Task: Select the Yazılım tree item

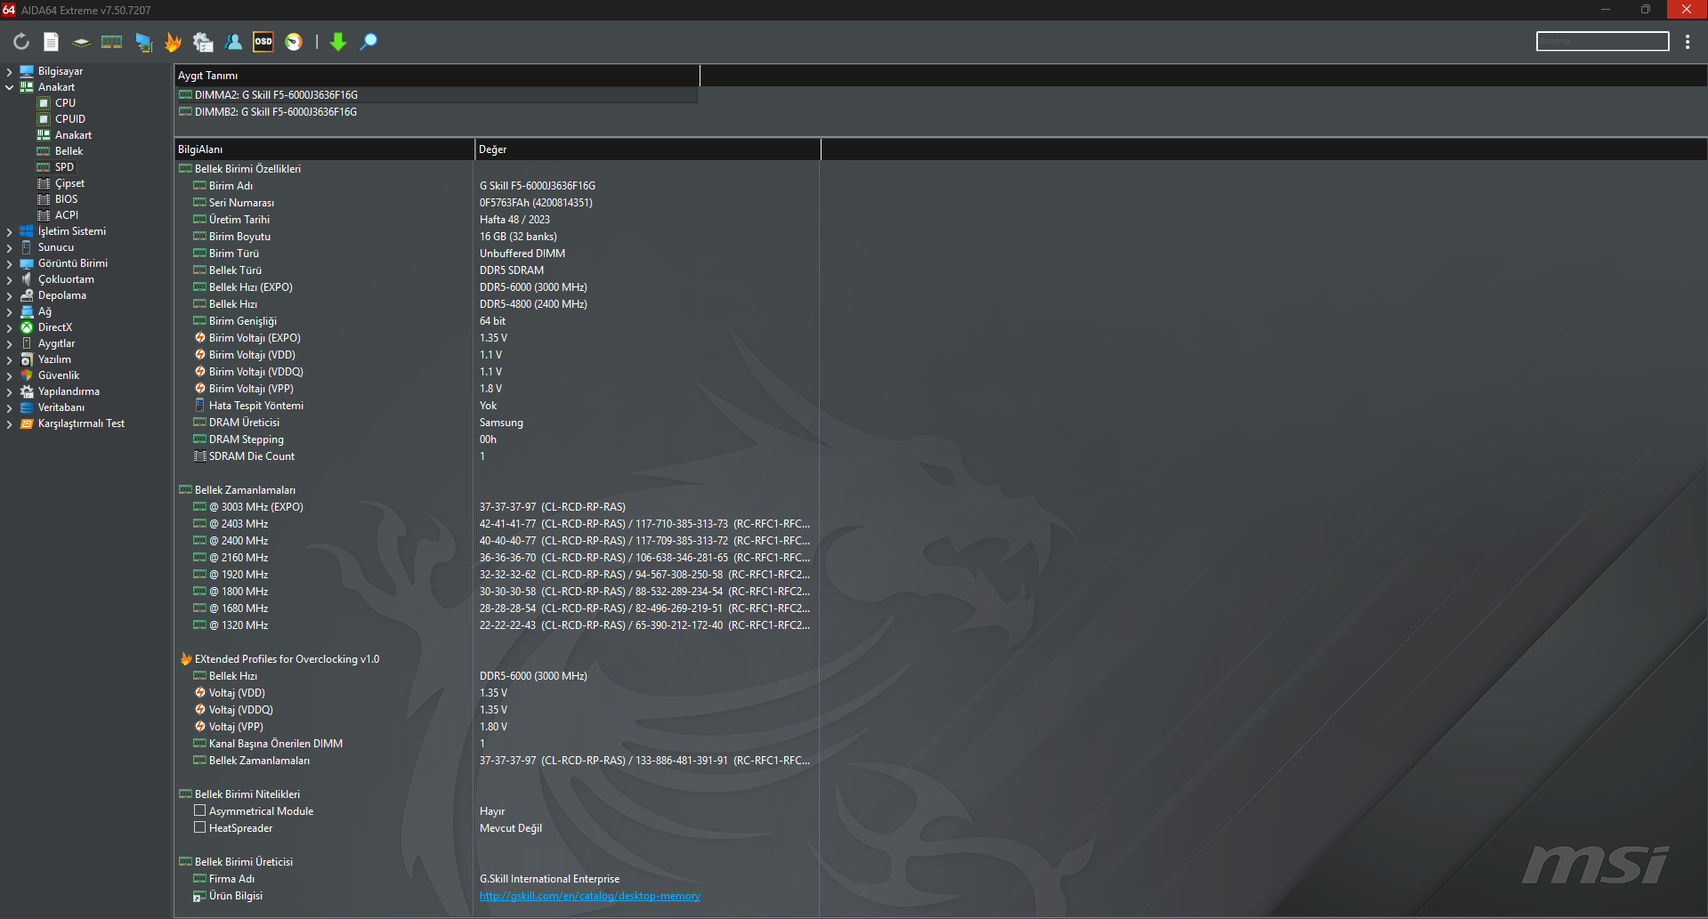Action: (54, 359)
